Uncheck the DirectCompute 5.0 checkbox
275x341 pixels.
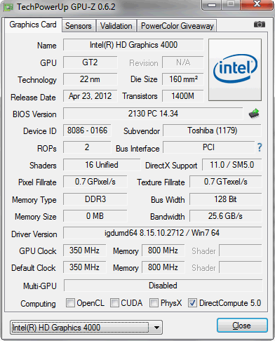click(192, 302)
